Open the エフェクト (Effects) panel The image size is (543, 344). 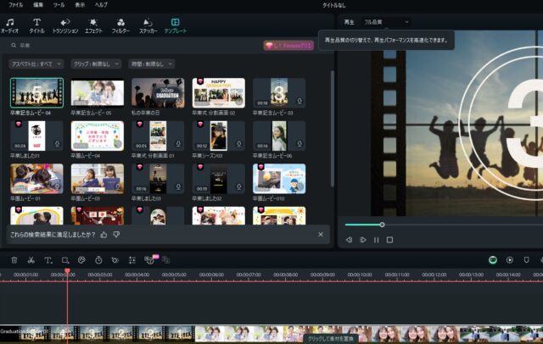pyautogui.click(x=93, y=25)
